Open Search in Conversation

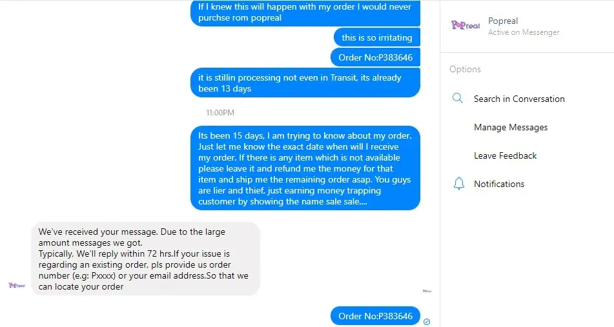pos(519,99)
